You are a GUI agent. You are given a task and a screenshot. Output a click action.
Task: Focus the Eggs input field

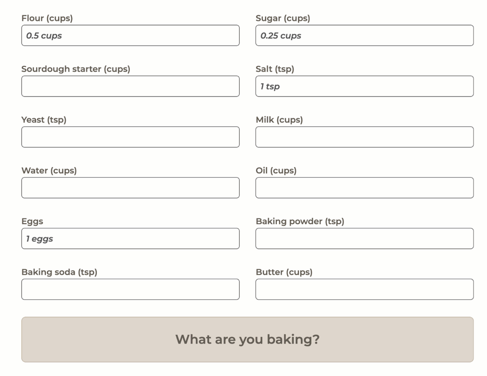tap(130, 239)
